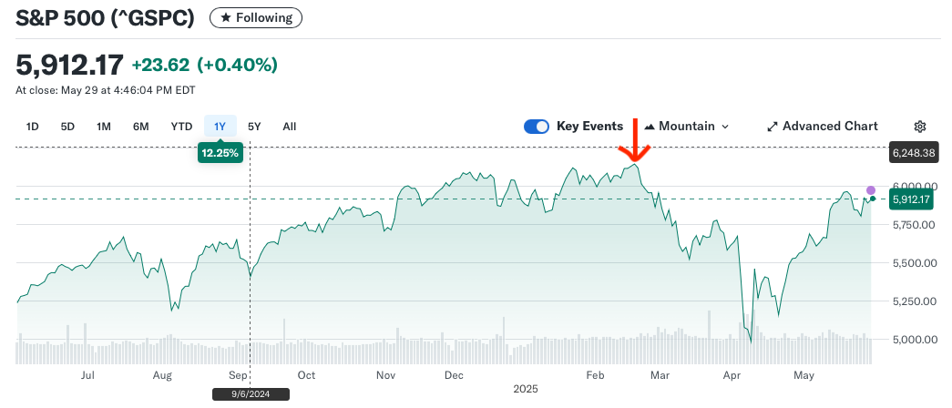Click the purple key event marker
This screenshot has height=408, width=952.
[x=871, y=190]
